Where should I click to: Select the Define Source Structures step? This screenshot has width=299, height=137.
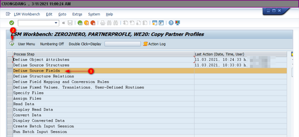(103, 65)
